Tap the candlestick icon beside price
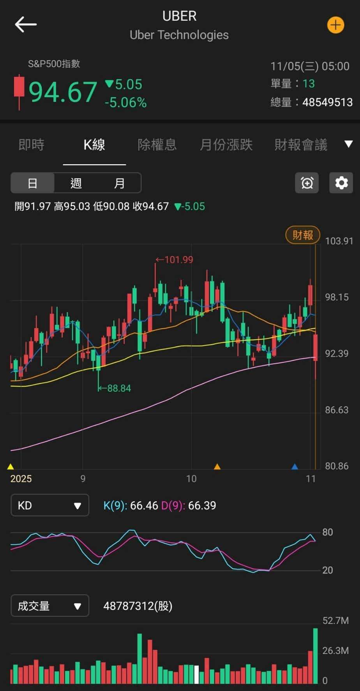 tap(19, 92)
